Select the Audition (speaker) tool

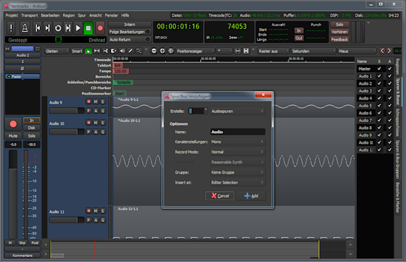(x=122, y=51)
